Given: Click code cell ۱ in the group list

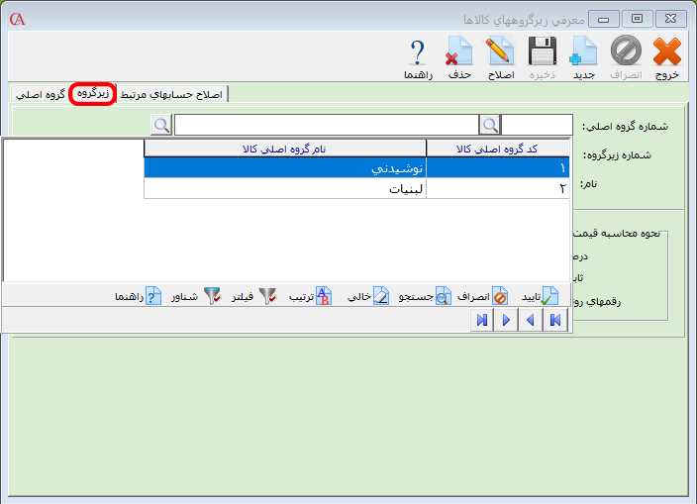Looking at the screenshot, I should (x=497, y=168).
